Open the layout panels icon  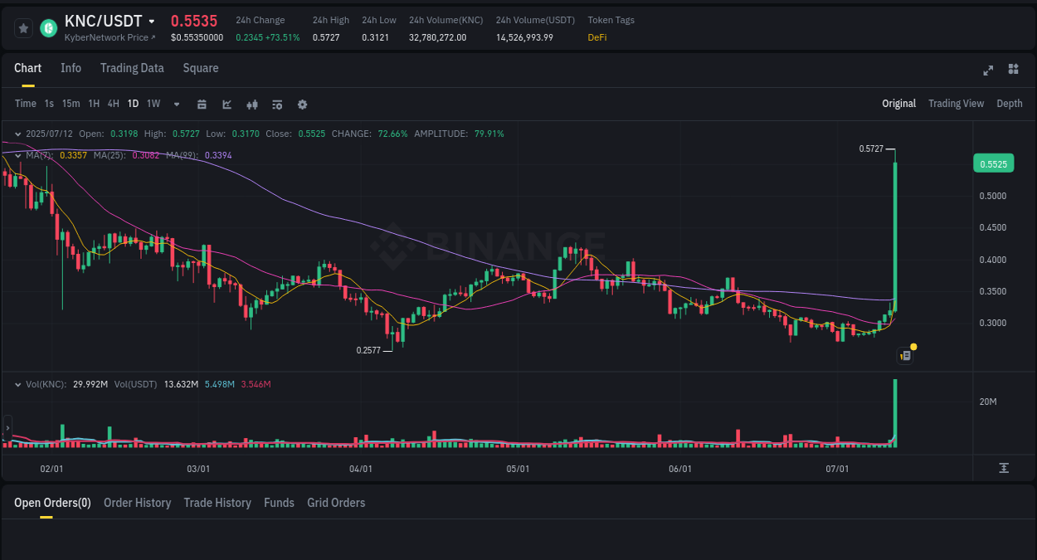[1013, 71]
